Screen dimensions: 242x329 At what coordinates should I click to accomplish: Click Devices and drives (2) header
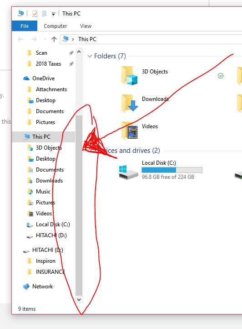point(127,151)
